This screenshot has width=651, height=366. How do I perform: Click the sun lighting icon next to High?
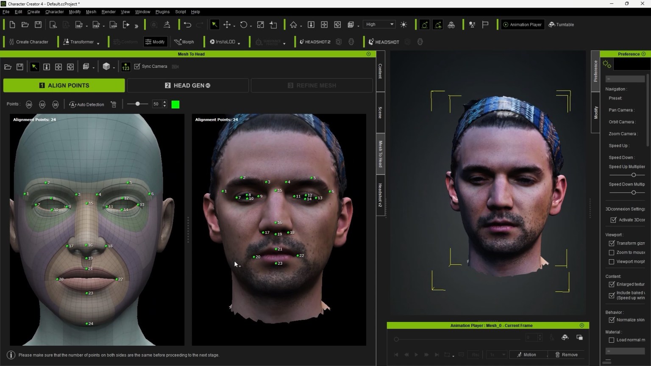tap(403, 25)
